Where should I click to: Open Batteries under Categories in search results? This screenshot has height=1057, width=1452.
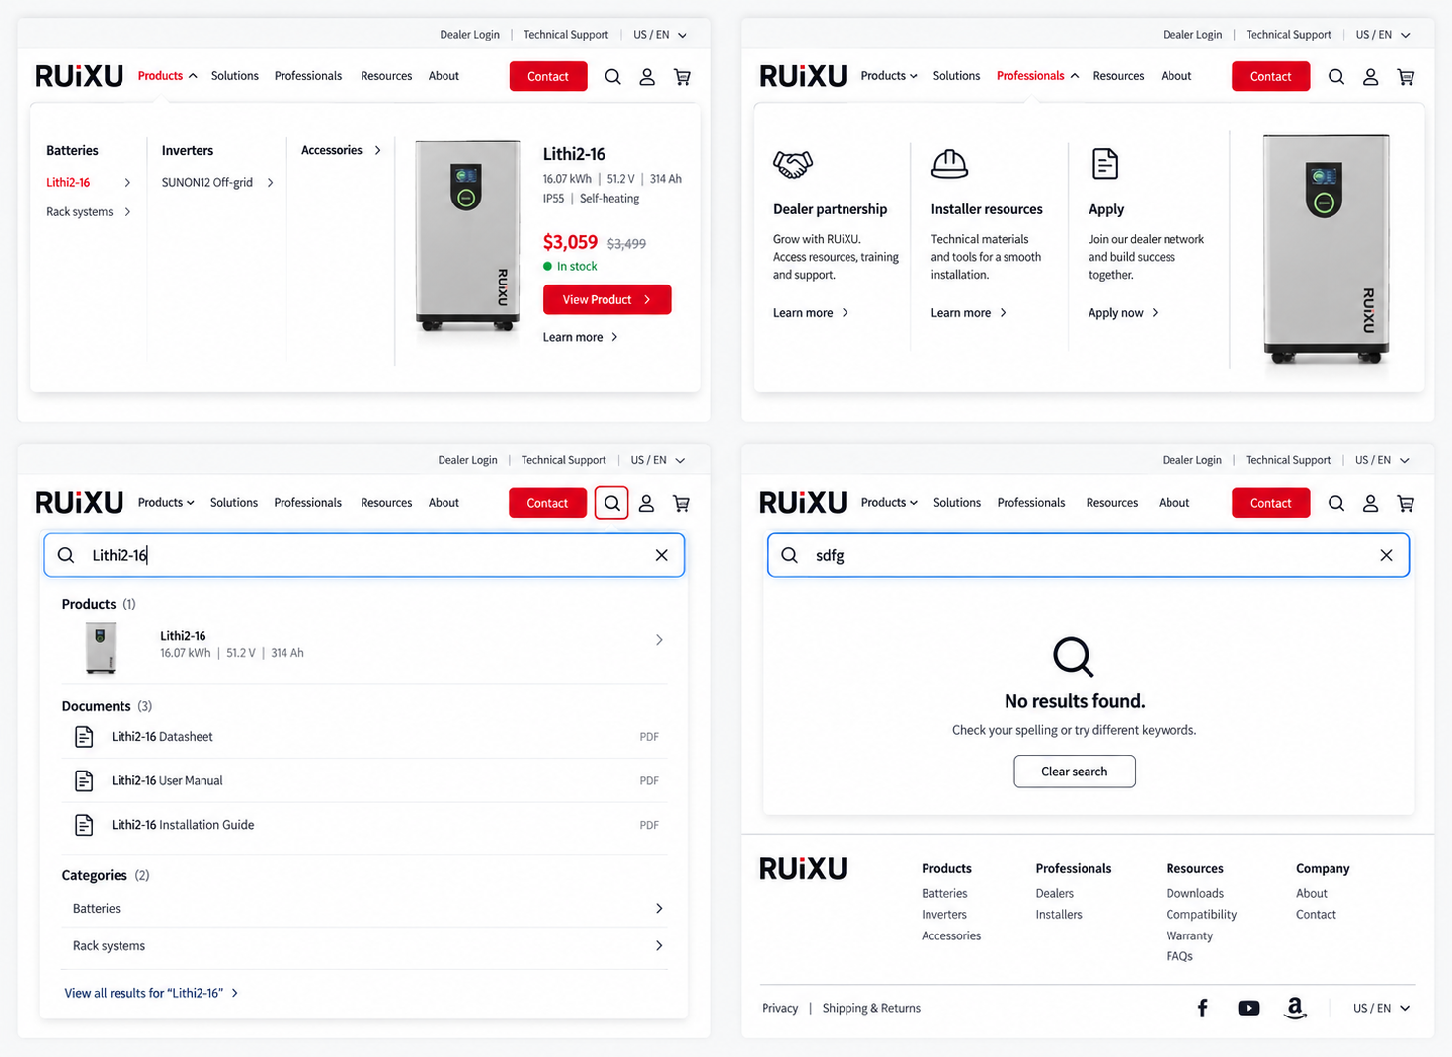[364, 909]
